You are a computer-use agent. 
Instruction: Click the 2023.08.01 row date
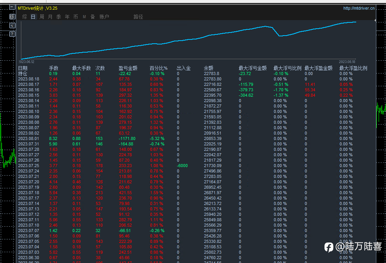coord(29,138)
